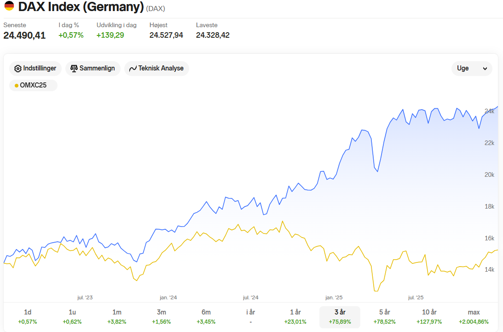Select the highlighted 3 år range
Image resolution: width=503 pixels, height=332 pixels.
(x=340, y=317)
